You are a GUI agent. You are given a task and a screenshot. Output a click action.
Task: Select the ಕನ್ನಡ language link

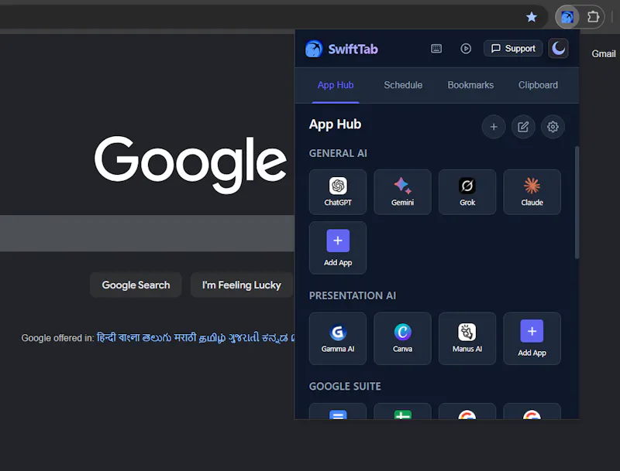click(x=275, y=338)
